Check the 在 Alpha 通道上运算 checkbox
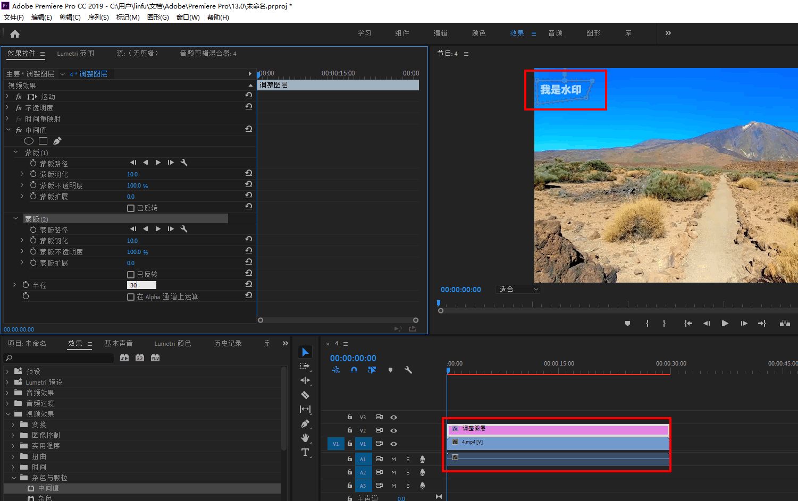Screen dimensions: 798x501 [x=131, y=297]
